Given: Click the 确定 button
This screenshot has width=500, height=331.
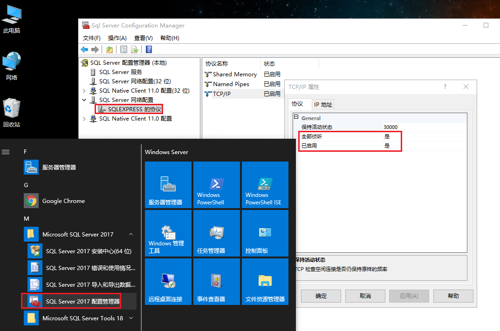Looking at the screenshot, I should pyautogui.click(x=321, y=296).
